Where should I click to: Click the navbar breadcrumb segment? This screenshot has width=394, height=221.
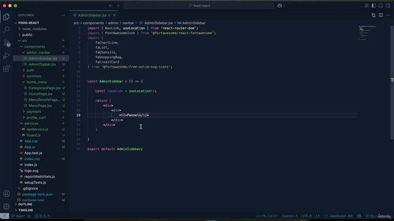tap(128, 23)
